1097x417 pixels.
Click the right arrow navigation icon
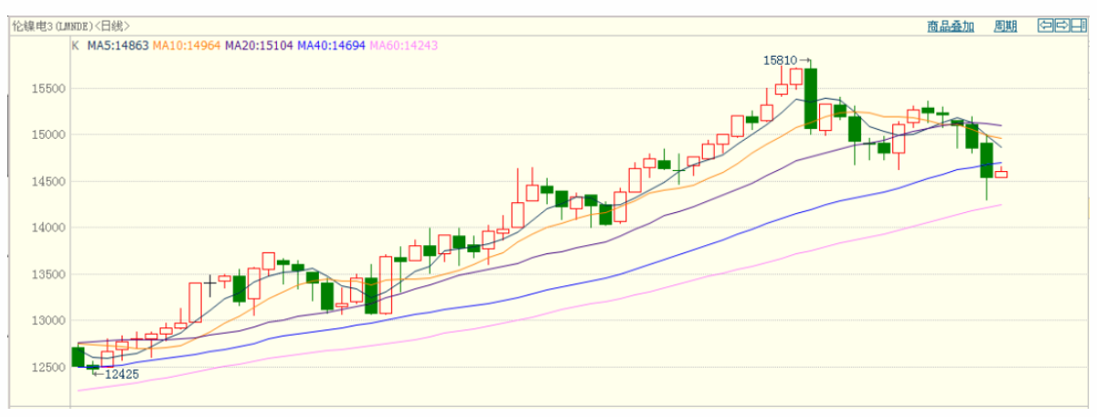pyautogui.click(x=1061, y=26)
